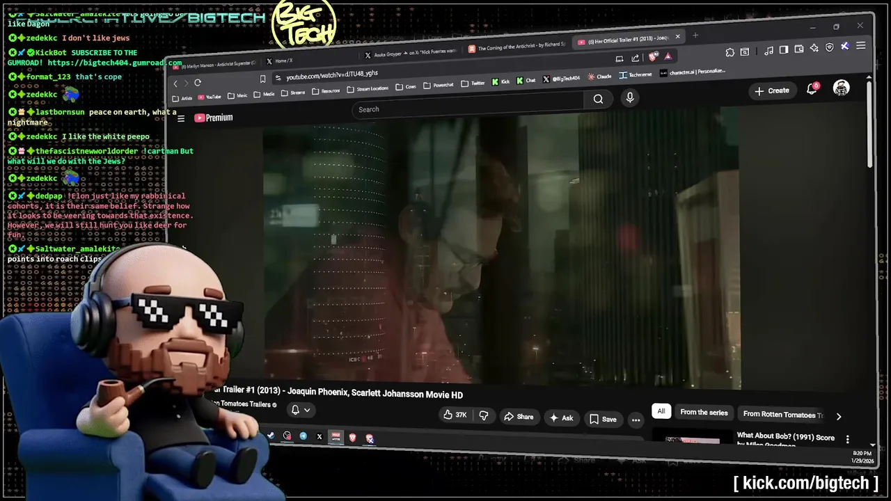Image resolution: width=891 pixels, height=501 pixels.
Task: Click the browser forward arrow
Action: pos(185,83)
